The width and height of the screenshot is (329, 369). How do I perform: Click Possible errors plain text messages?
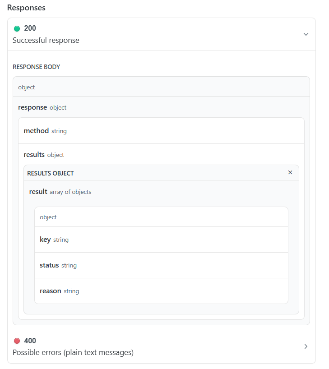pyautogui.click(x=73, y=352)
